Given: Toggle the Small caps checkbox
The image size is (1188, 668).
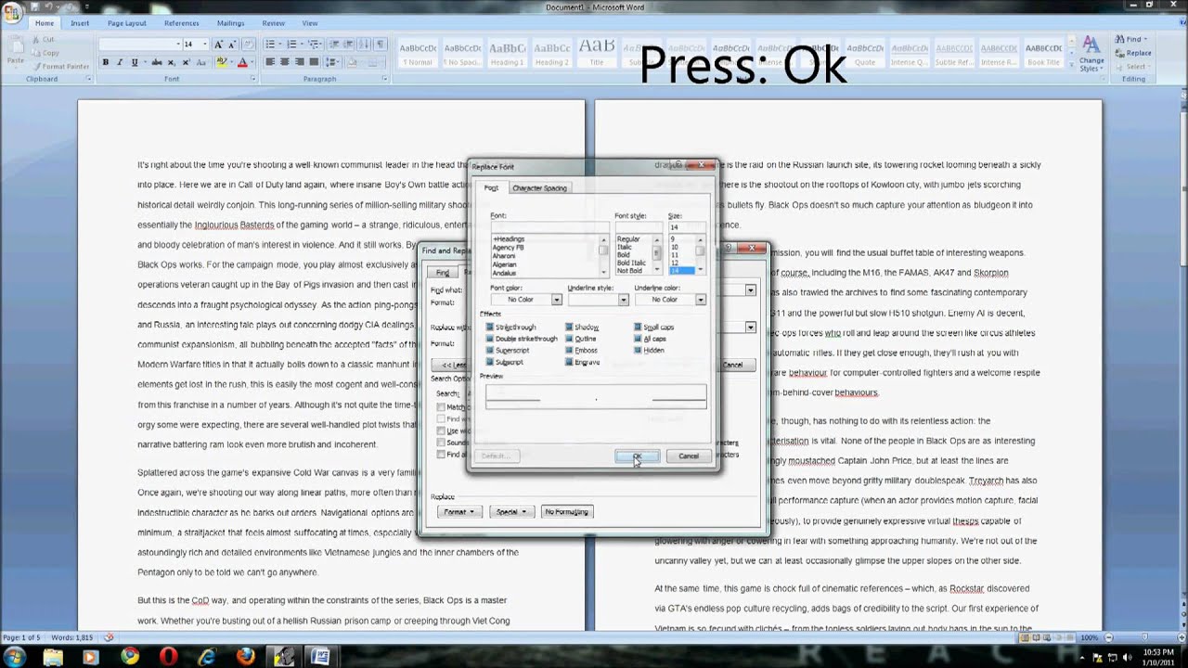Looking at the screenshot, I should click(638, 328).
